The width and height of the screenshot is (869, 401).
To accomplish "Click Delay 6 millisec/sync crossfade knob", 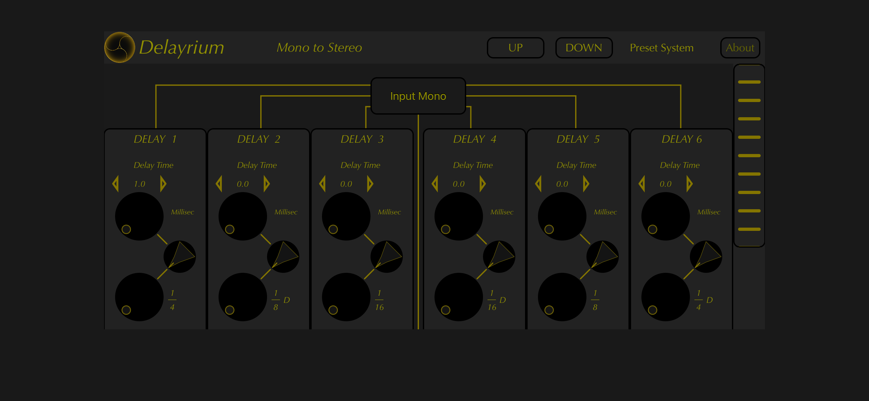I will point(706,256).
